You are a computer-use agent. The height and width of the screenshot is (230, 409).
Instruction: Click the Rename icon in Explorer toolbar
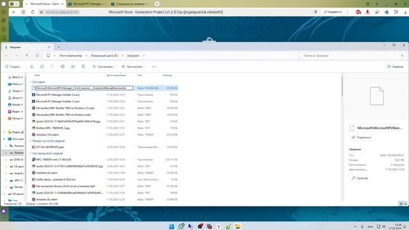tap(63, 66)
